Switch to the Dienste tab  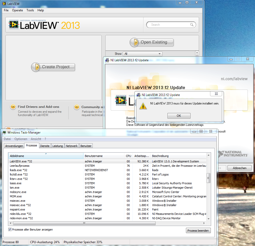(x=45, y=146)
